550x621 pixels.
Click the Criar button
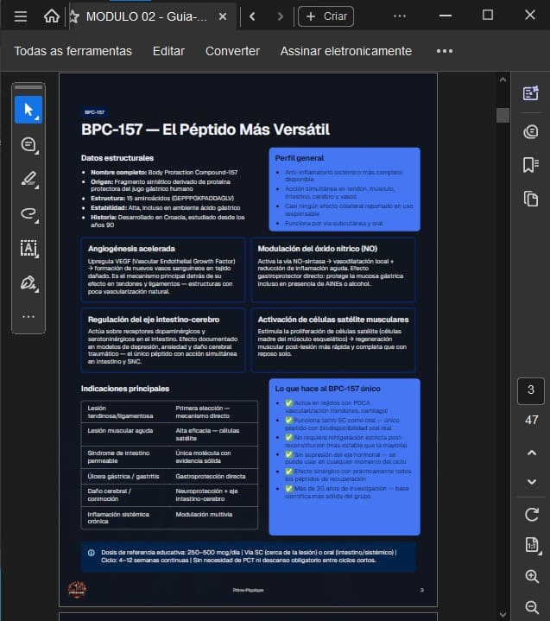326,16
